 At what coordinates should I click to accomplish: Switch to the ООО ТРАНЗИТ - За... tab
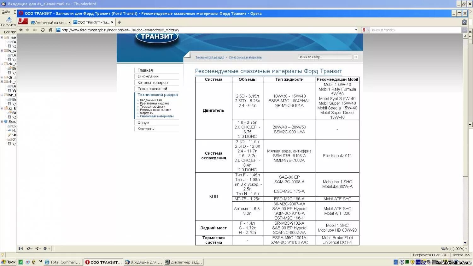pos(93,22)
